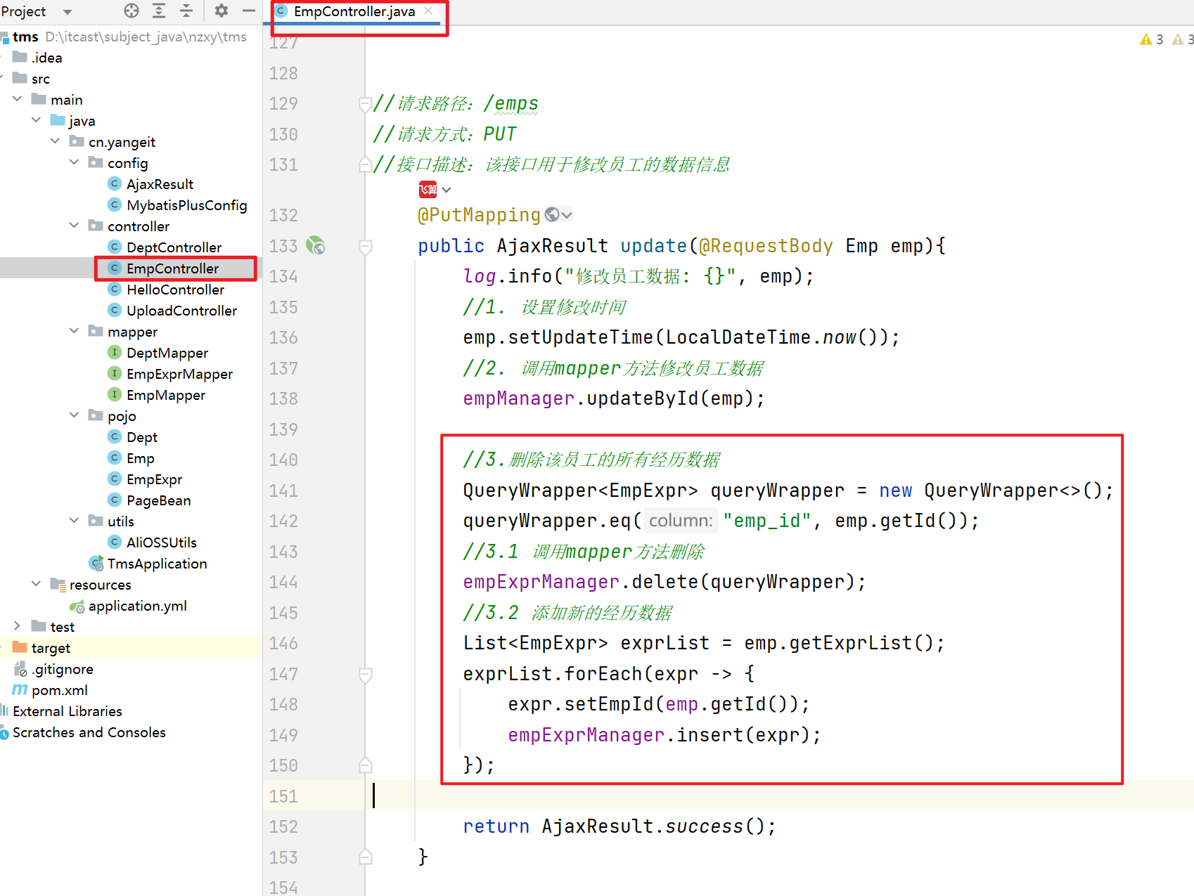Click the Expand All icon in Project toolbar
Image resolution: width=1194 pixels, height=896 pixels.
[159, 11]
